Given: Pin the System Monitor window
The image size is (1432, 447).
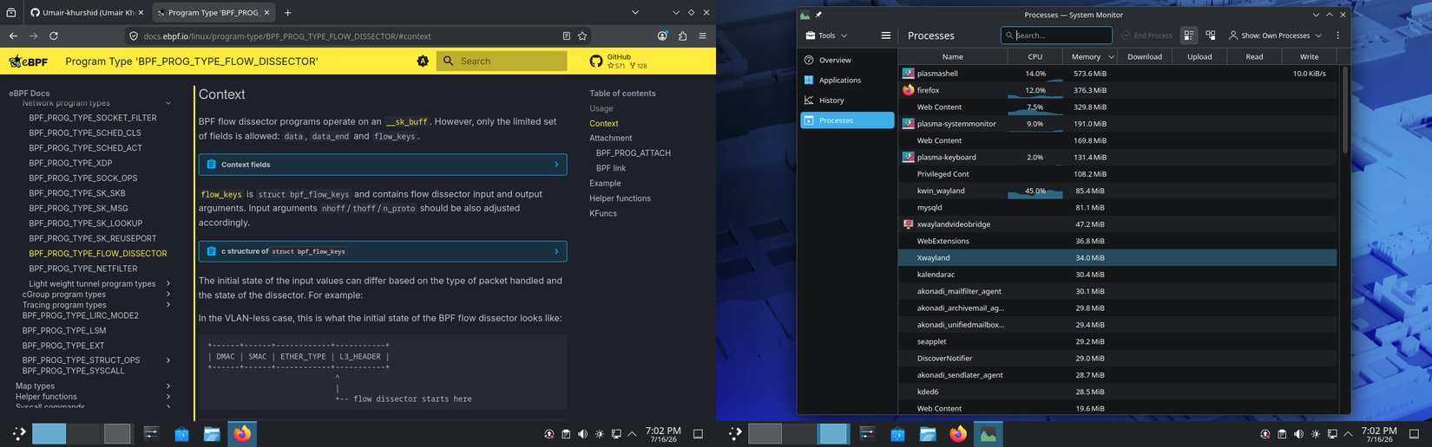Looking at the screenshot, I should [x=818, y=15].
